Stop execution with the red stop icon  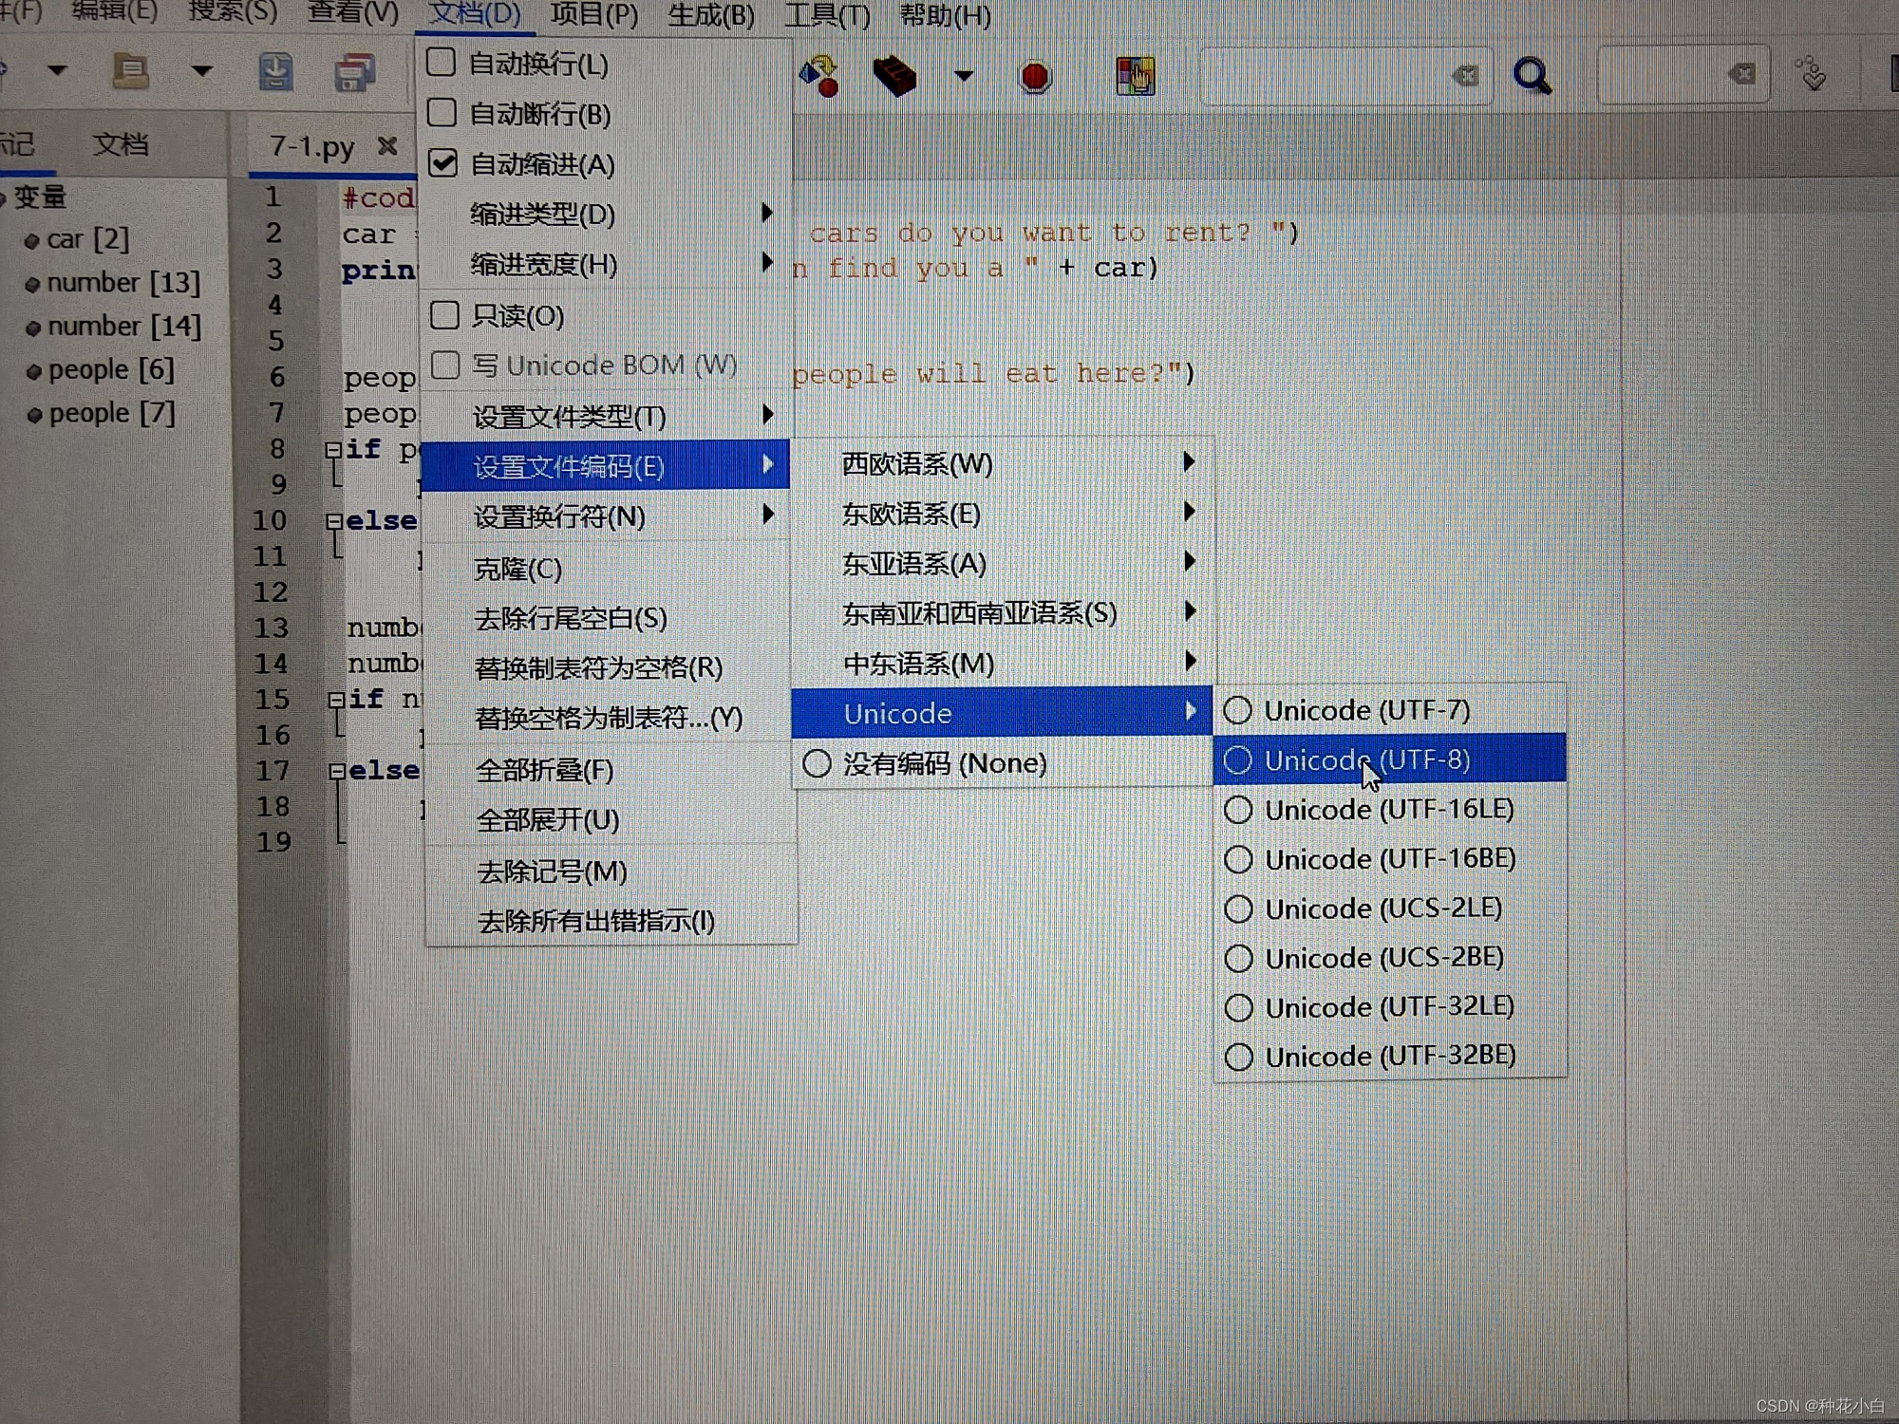click(x=1035, y=76)
